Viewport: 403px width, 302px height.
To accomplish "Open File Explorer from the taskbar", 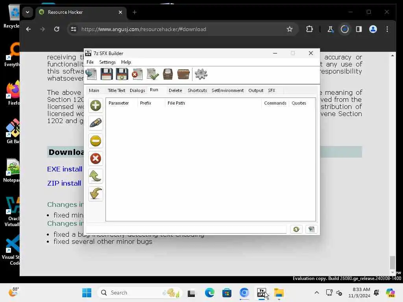I will (279, 293).
